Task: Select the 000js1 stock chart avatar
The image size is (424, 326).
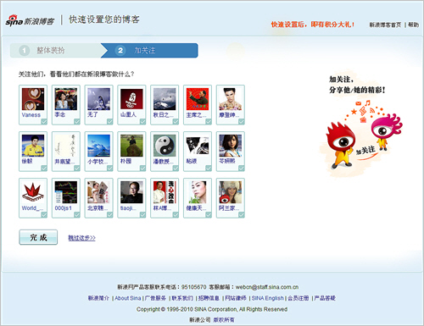Action: 66,192
